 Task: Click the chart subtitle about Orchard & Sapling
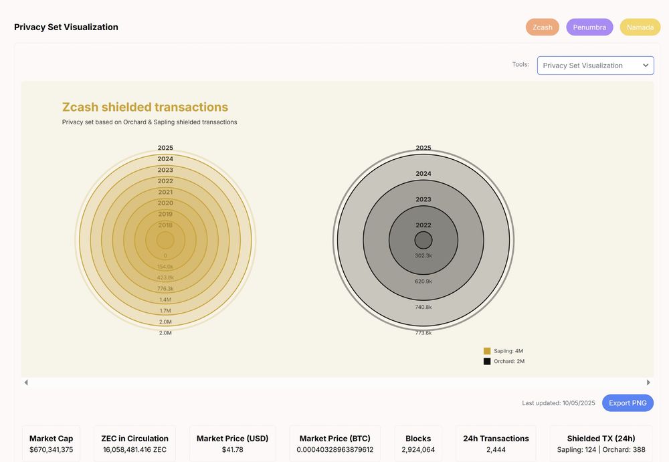point(149,122)
